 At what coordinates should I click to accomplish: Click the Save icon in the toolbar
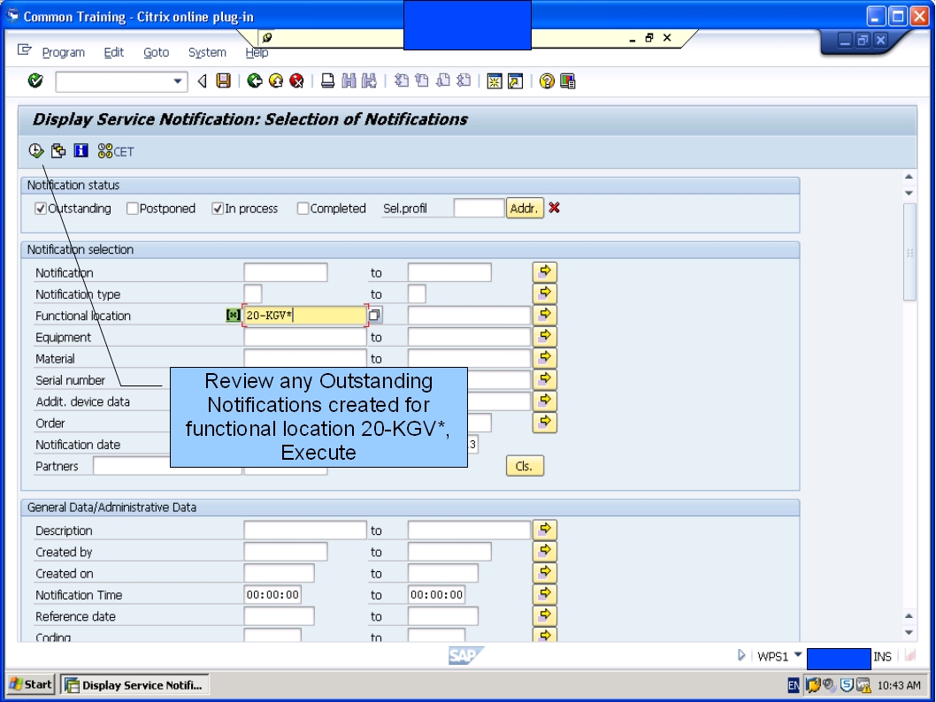coord(223,80)
